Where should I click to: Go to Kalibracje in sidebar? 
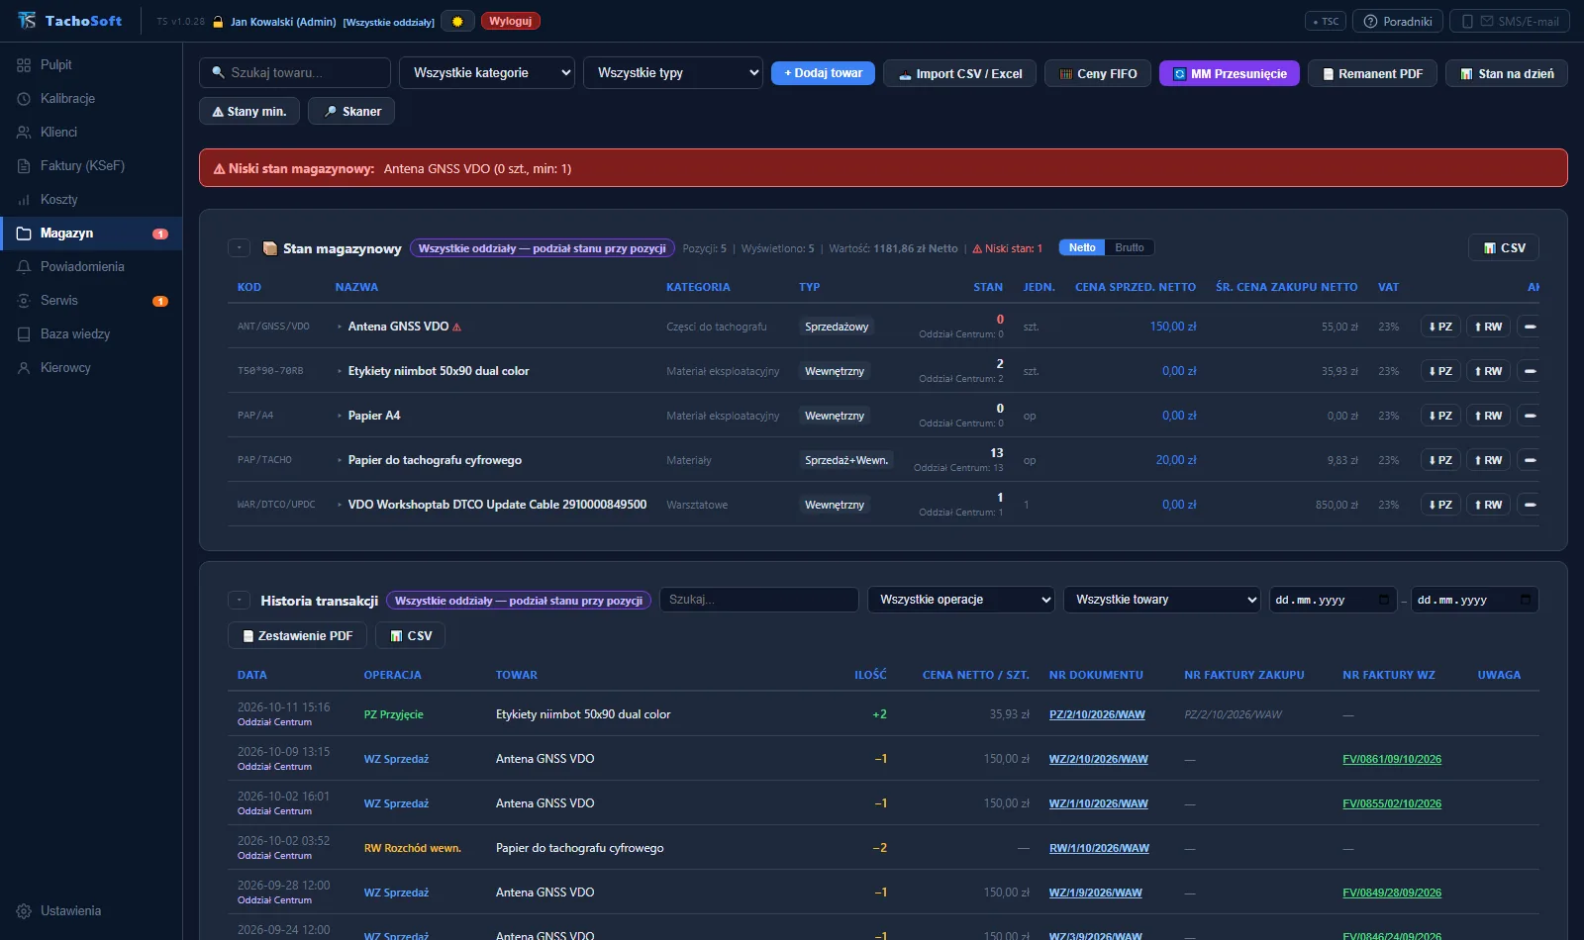(x=67, y=99)
